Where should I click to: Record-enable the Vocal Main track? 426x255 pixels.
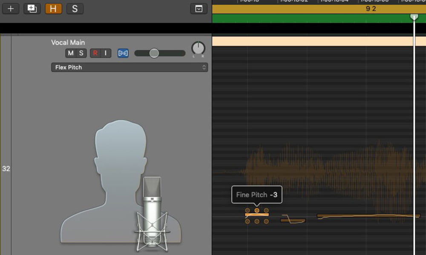[x=95, y=53]
